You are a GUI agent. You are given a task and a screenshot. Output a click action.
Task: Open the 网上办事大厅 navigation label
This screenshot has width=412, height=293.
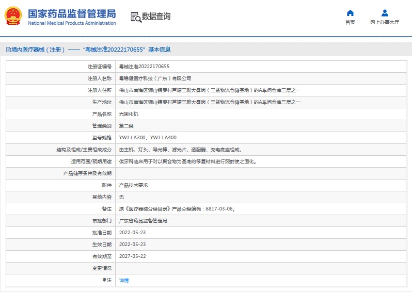(385, 23)
